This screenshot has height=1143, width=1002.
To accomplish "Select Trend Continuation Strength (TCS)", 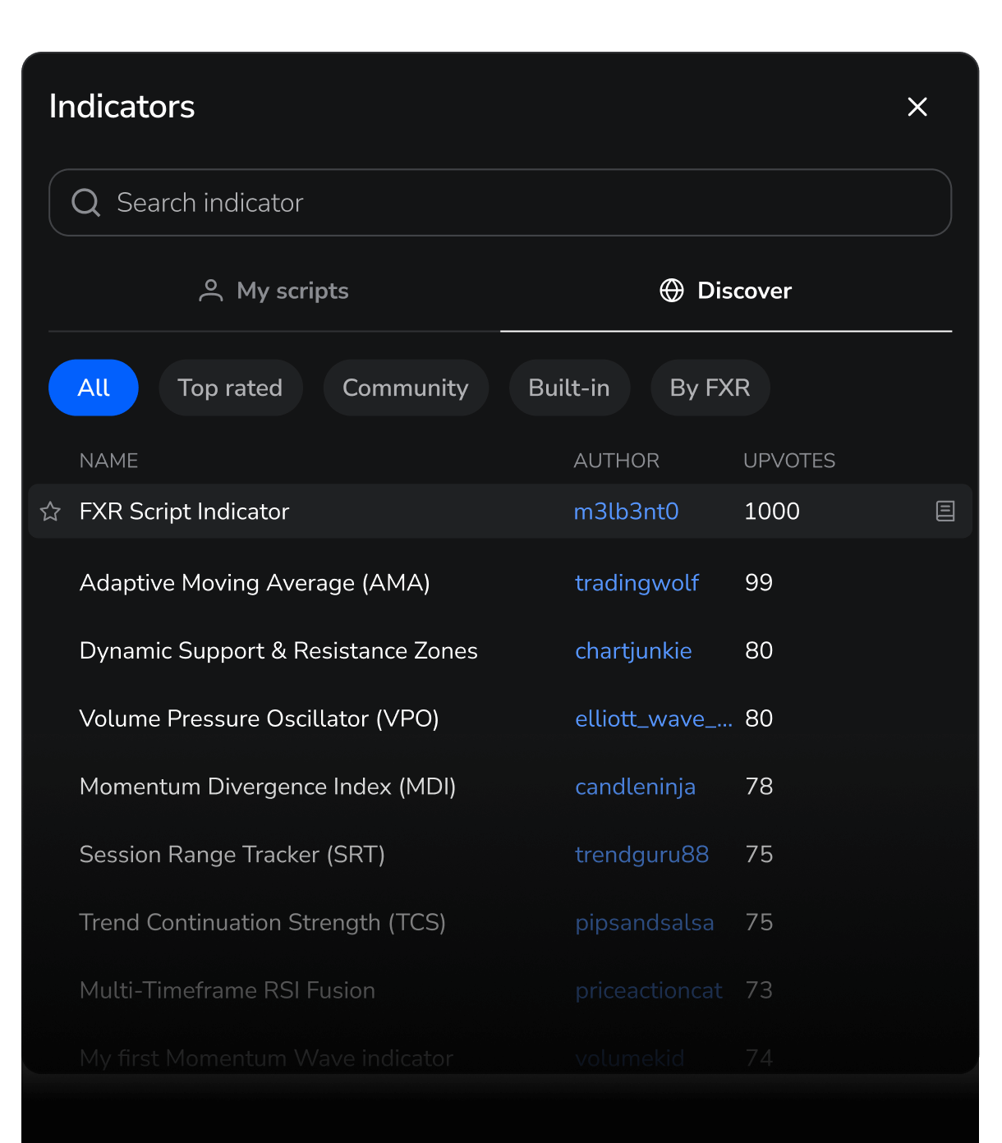I will click(263, 923).
